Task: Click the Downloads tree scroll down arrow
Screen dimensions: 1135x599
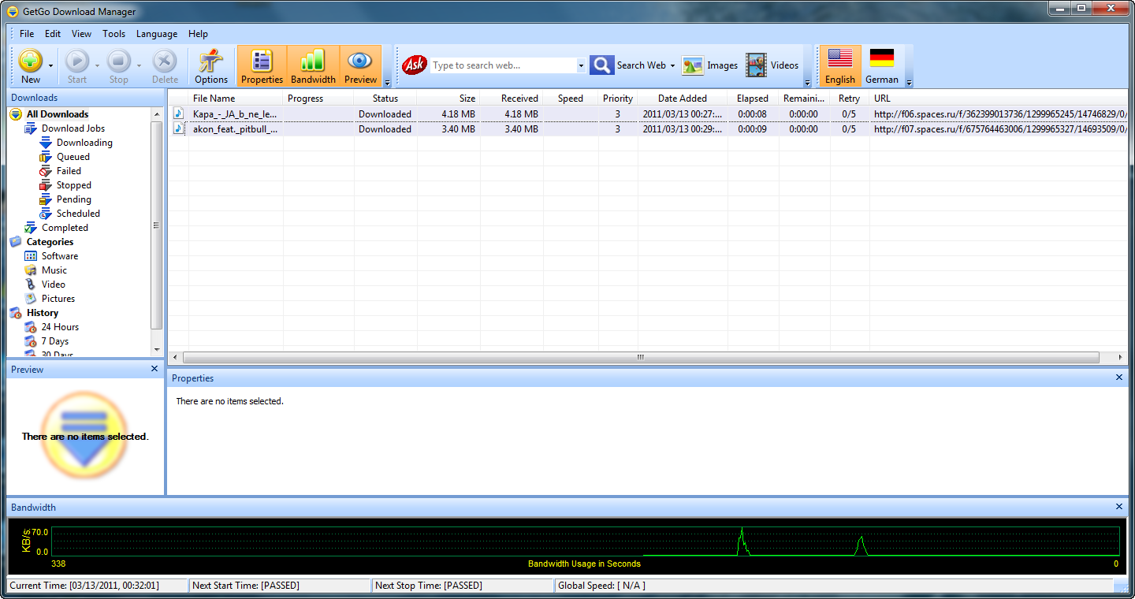Action: pos(156,349)
